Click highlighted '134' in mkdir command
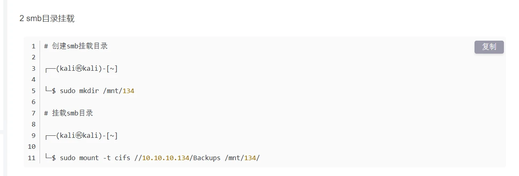The width and height of the screenshot is (519, 176). (x=129, y=91)
